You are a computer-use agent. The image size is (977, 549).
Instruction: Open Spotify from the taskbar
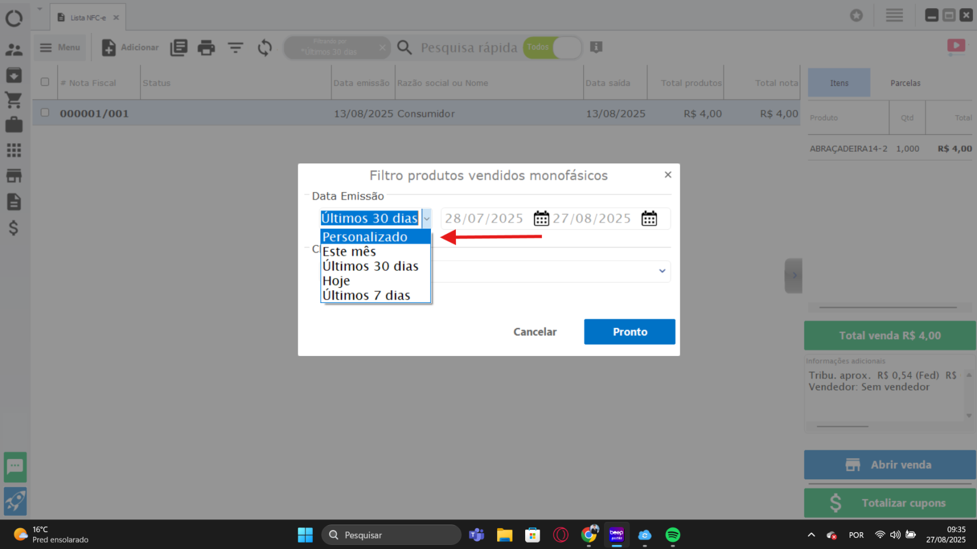coord(672,534)
